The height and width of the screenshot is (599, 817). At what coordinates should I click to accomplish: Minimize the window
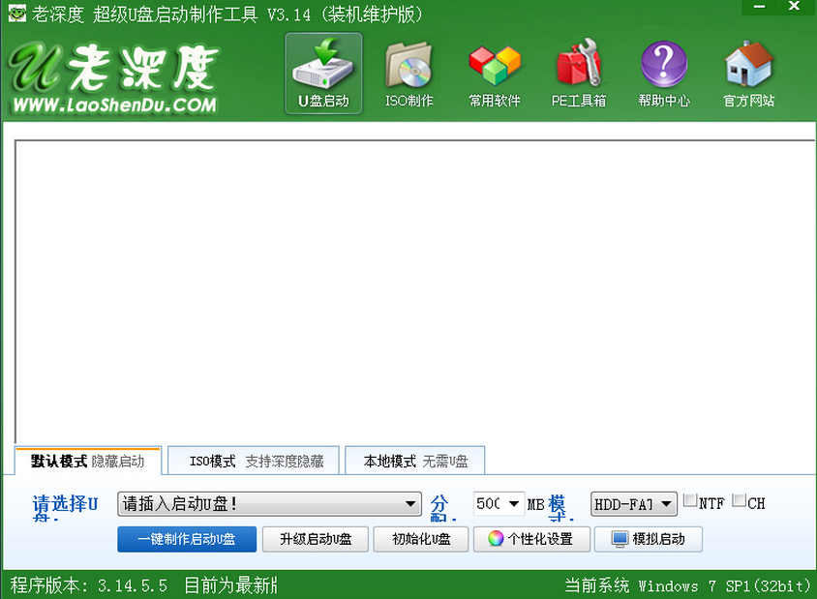click(759, 7)
